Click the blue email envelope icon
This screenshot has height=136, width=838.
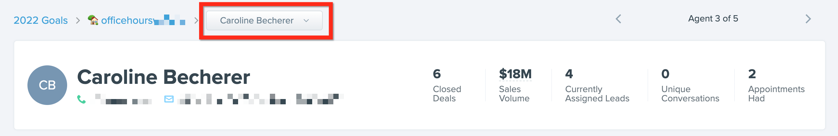coord(169,99)
